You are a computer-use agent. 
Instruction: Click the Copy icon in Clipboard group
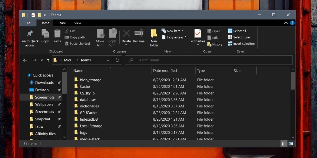click(x=45, y=34)
